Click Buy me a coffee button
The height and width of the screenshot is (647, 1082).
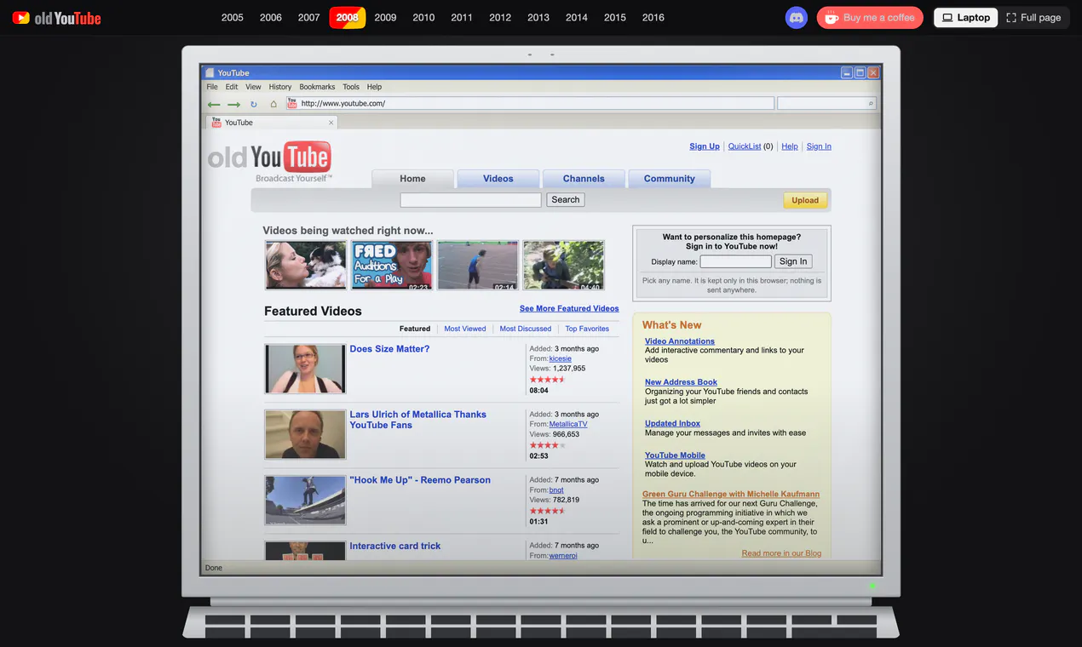coord(870,18)
